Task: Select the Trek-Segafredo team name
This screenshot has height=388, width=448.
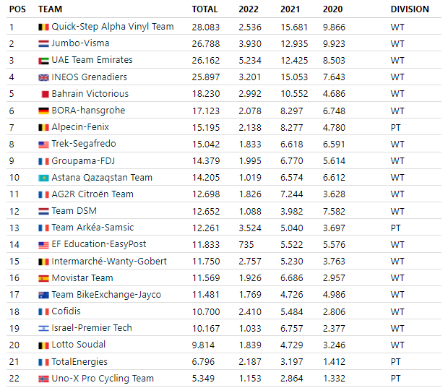Action: [84, 144]
